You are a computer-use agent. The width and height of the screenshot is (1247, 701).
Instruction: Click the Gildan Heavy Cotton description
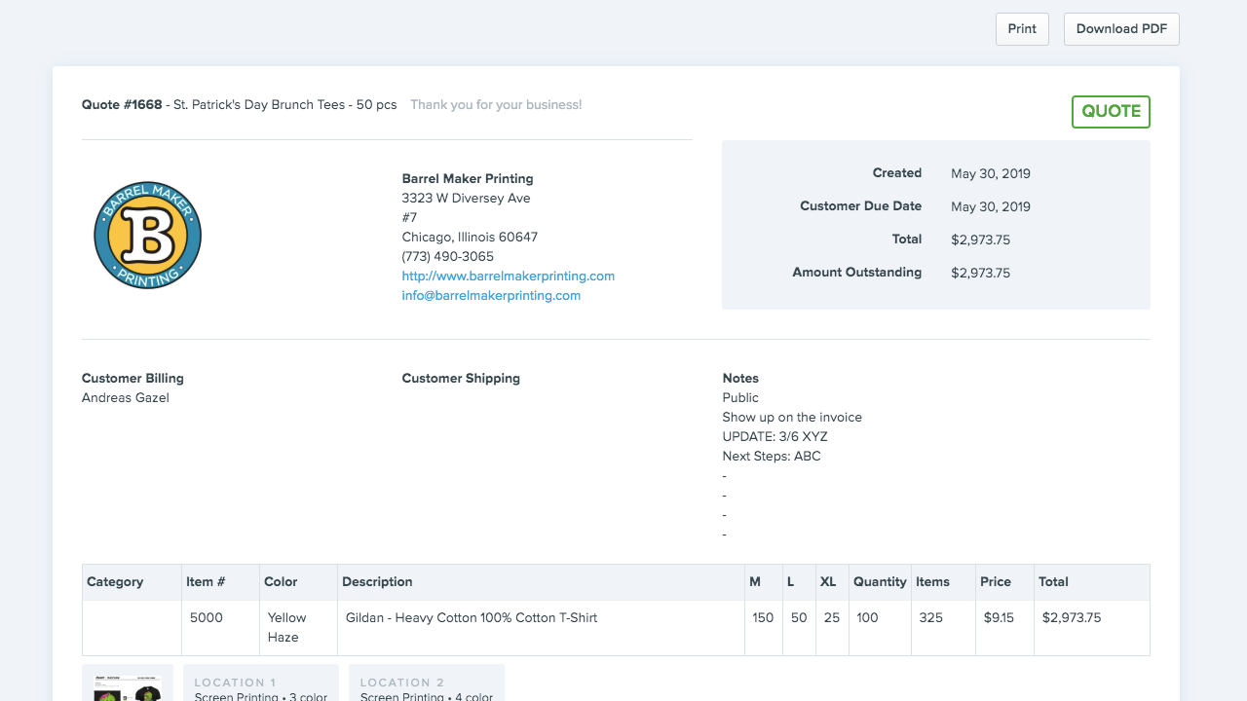[471, 617]
